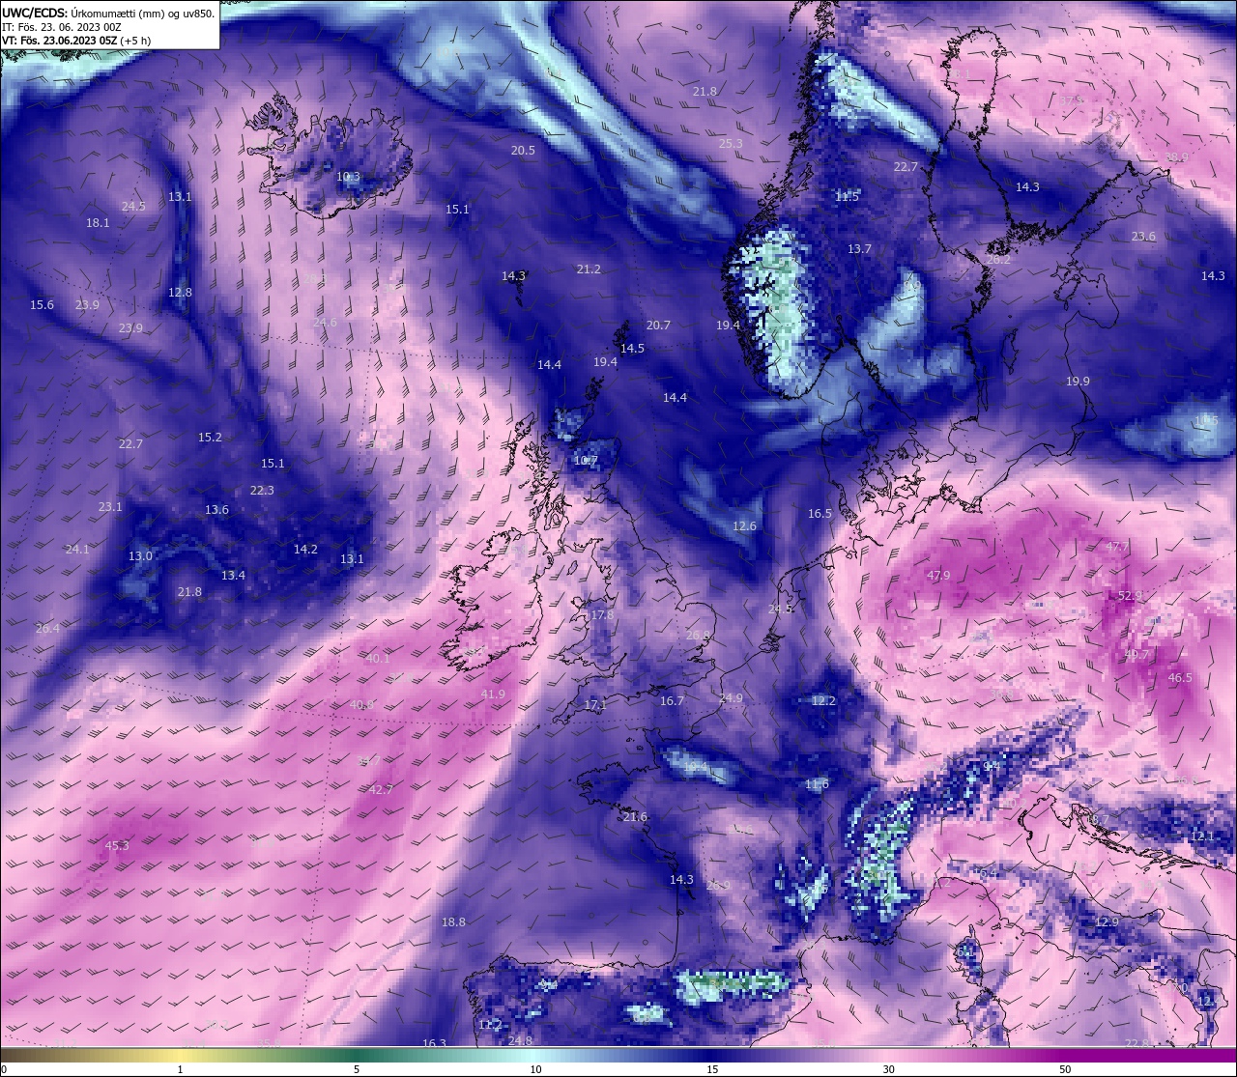Image resolution: width=1237 pixels, height=1077 pixels.
Task: Click the value 11.6 on the map
Action: point(817,784)
